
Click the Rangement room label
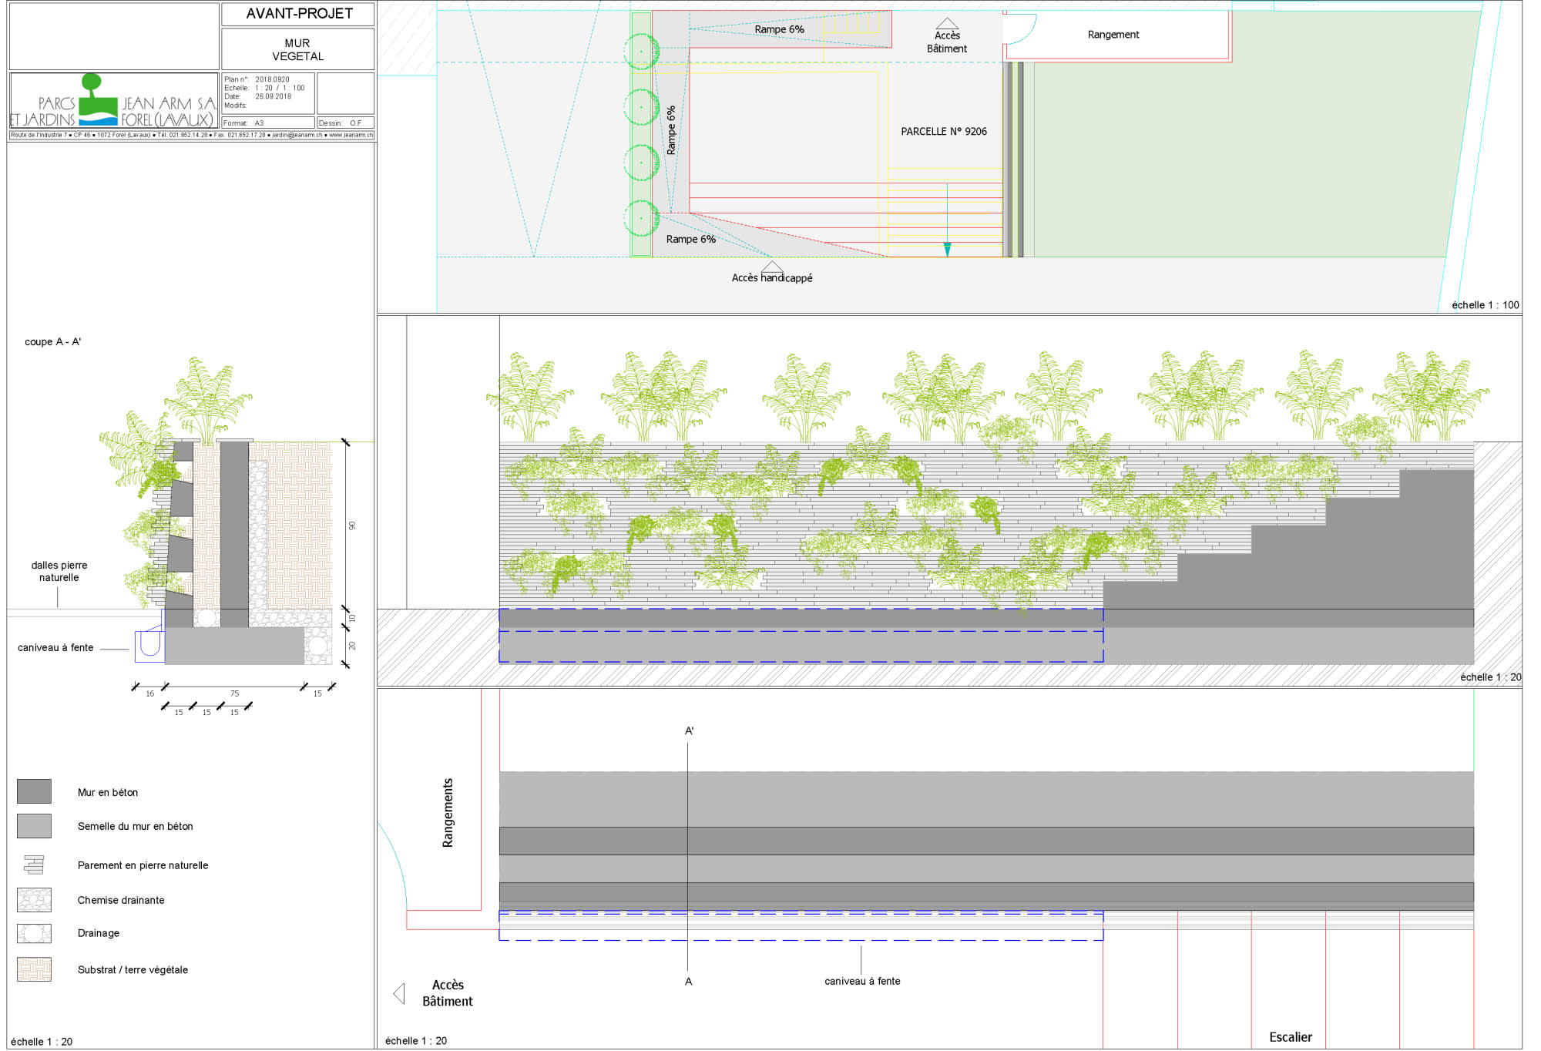[x=1113, y=35]
